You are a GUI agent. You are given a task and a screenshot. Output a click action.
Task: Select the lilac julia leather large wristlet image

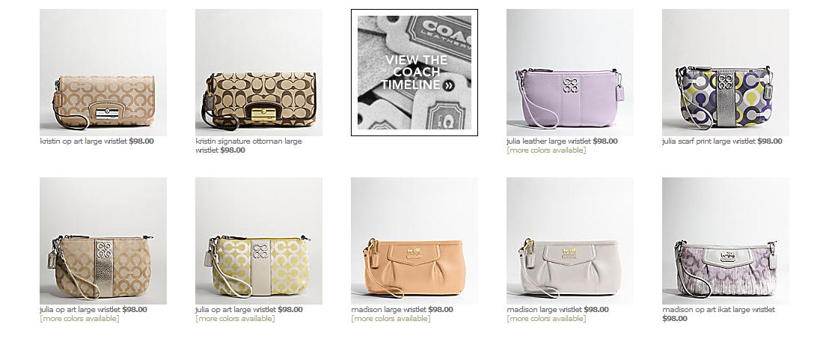tap(569, 73)
